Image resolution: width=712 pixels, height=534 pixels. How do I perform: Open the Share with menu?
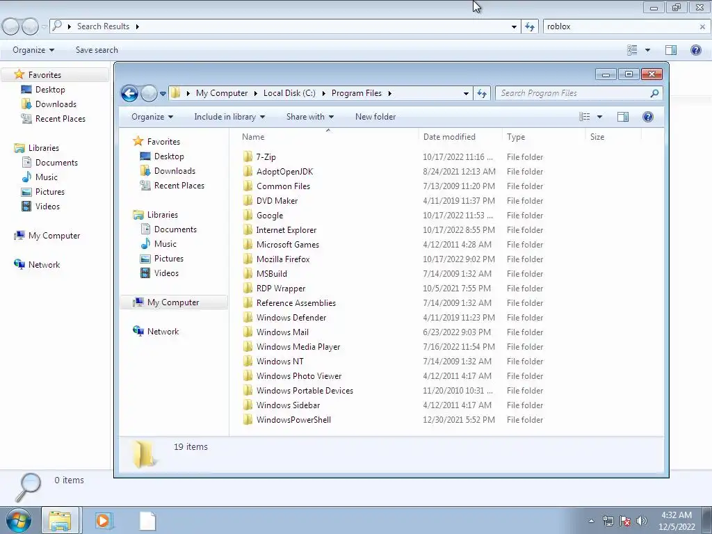pyautogui.click(x=310, y=117)
